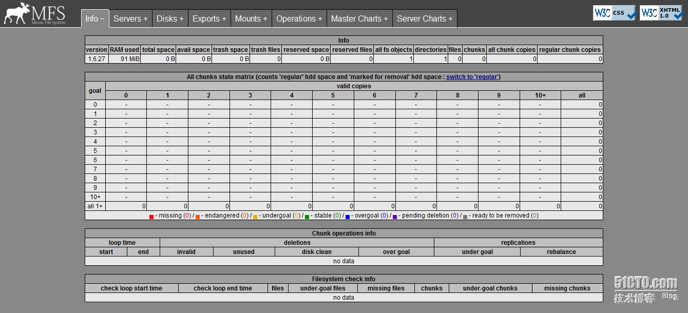
Task: Add the Servers section with its plus sign
Action: click(x=145, y=19)
